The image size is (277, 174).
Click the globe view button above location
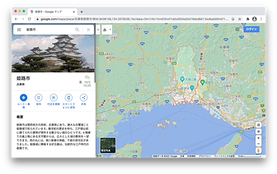(258, 125)
